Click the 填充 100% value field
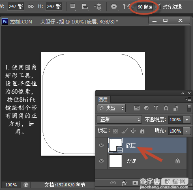 [x=176, y=131]
